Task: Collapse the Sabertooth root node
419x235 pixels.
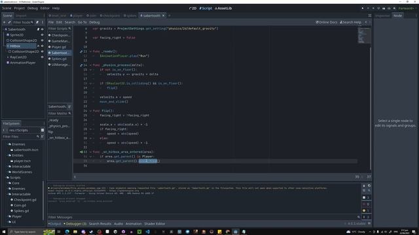Action: click(x=4, y=29)
